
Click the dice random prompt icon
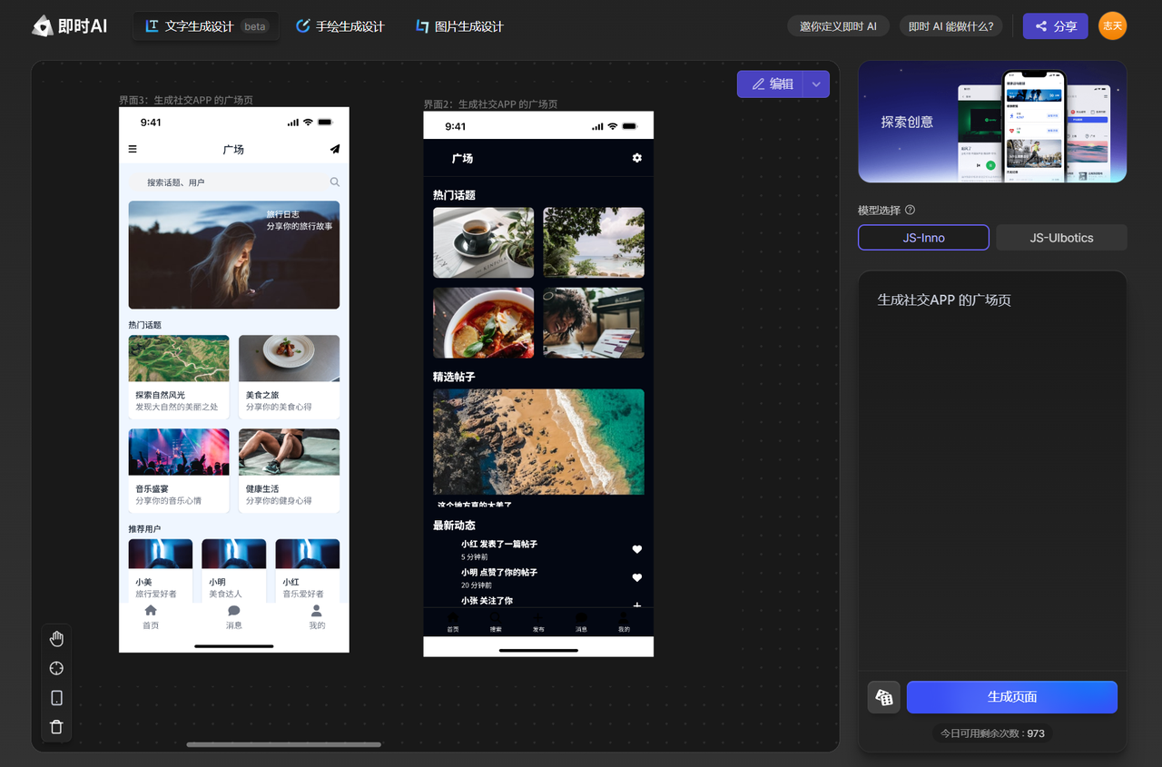(883, 697)
